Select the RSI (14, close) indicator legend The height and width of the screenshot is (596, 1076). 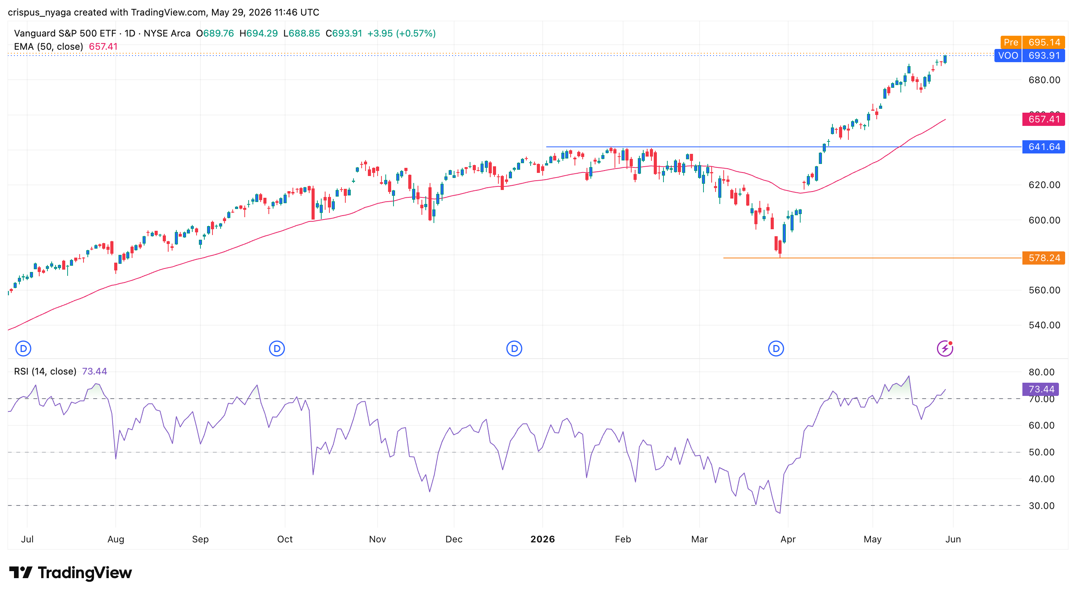click(45, 371)
